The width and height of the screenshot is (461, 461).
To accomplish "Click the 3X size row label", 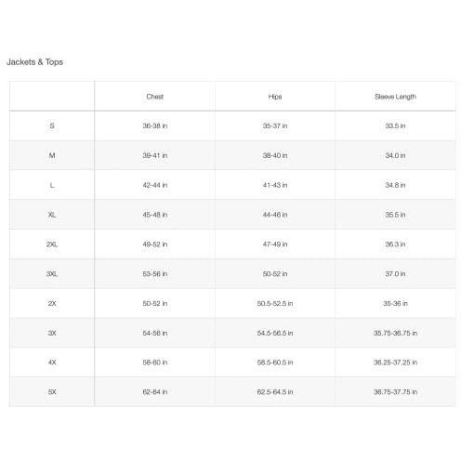I will tap(52, 333).
